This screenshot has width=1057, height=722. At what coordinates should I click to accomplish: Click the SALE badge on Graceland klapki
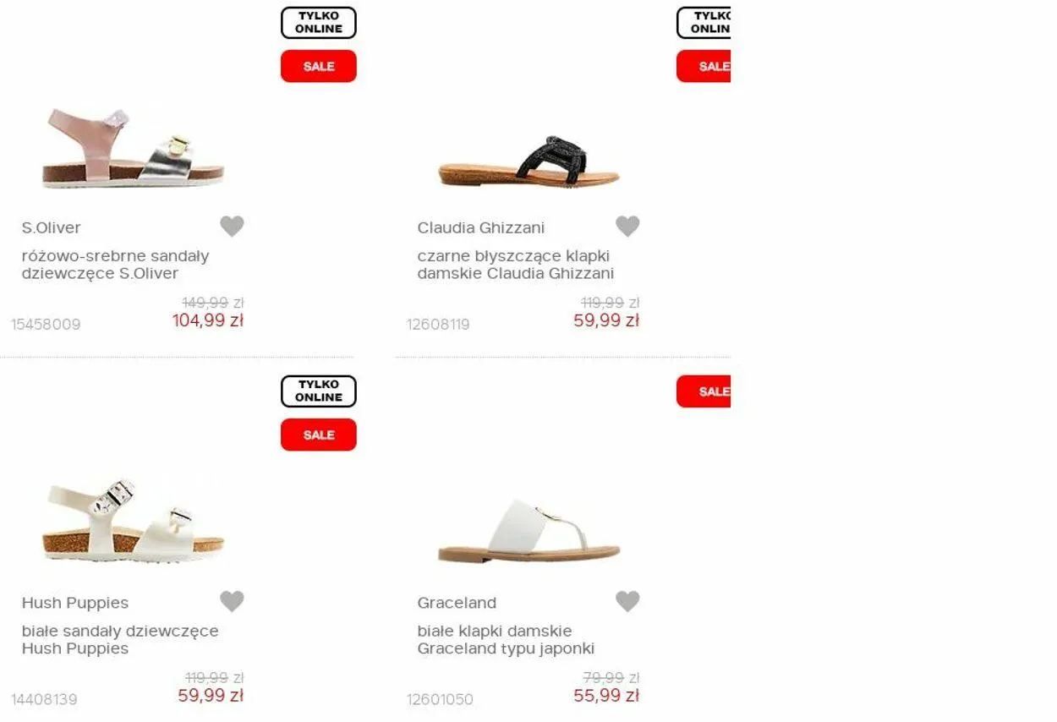pyautogui.click(x=704, y=391)
